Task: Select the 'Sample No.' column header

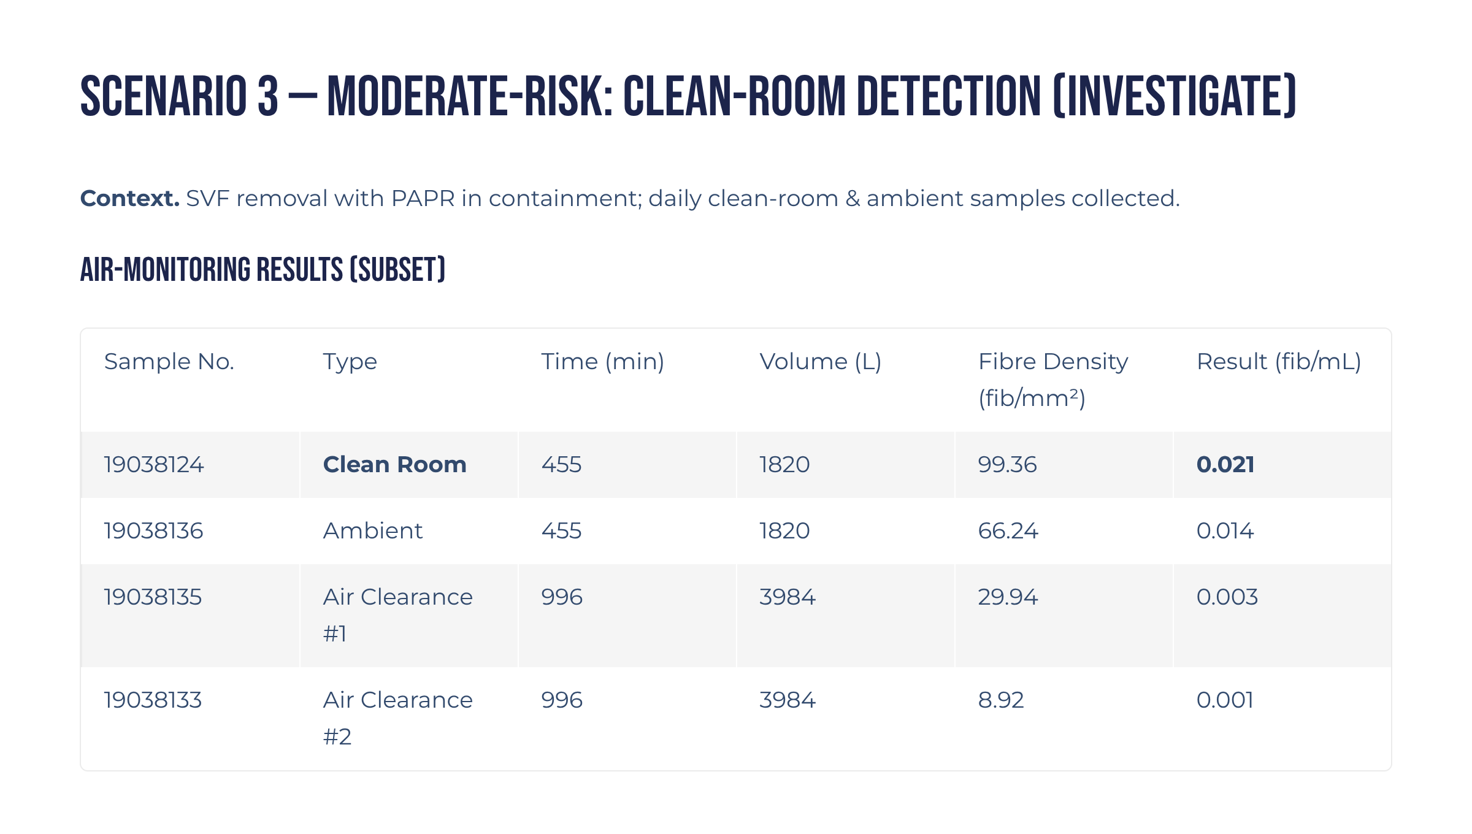Action: pyautogui.click(x=169, y=362)
